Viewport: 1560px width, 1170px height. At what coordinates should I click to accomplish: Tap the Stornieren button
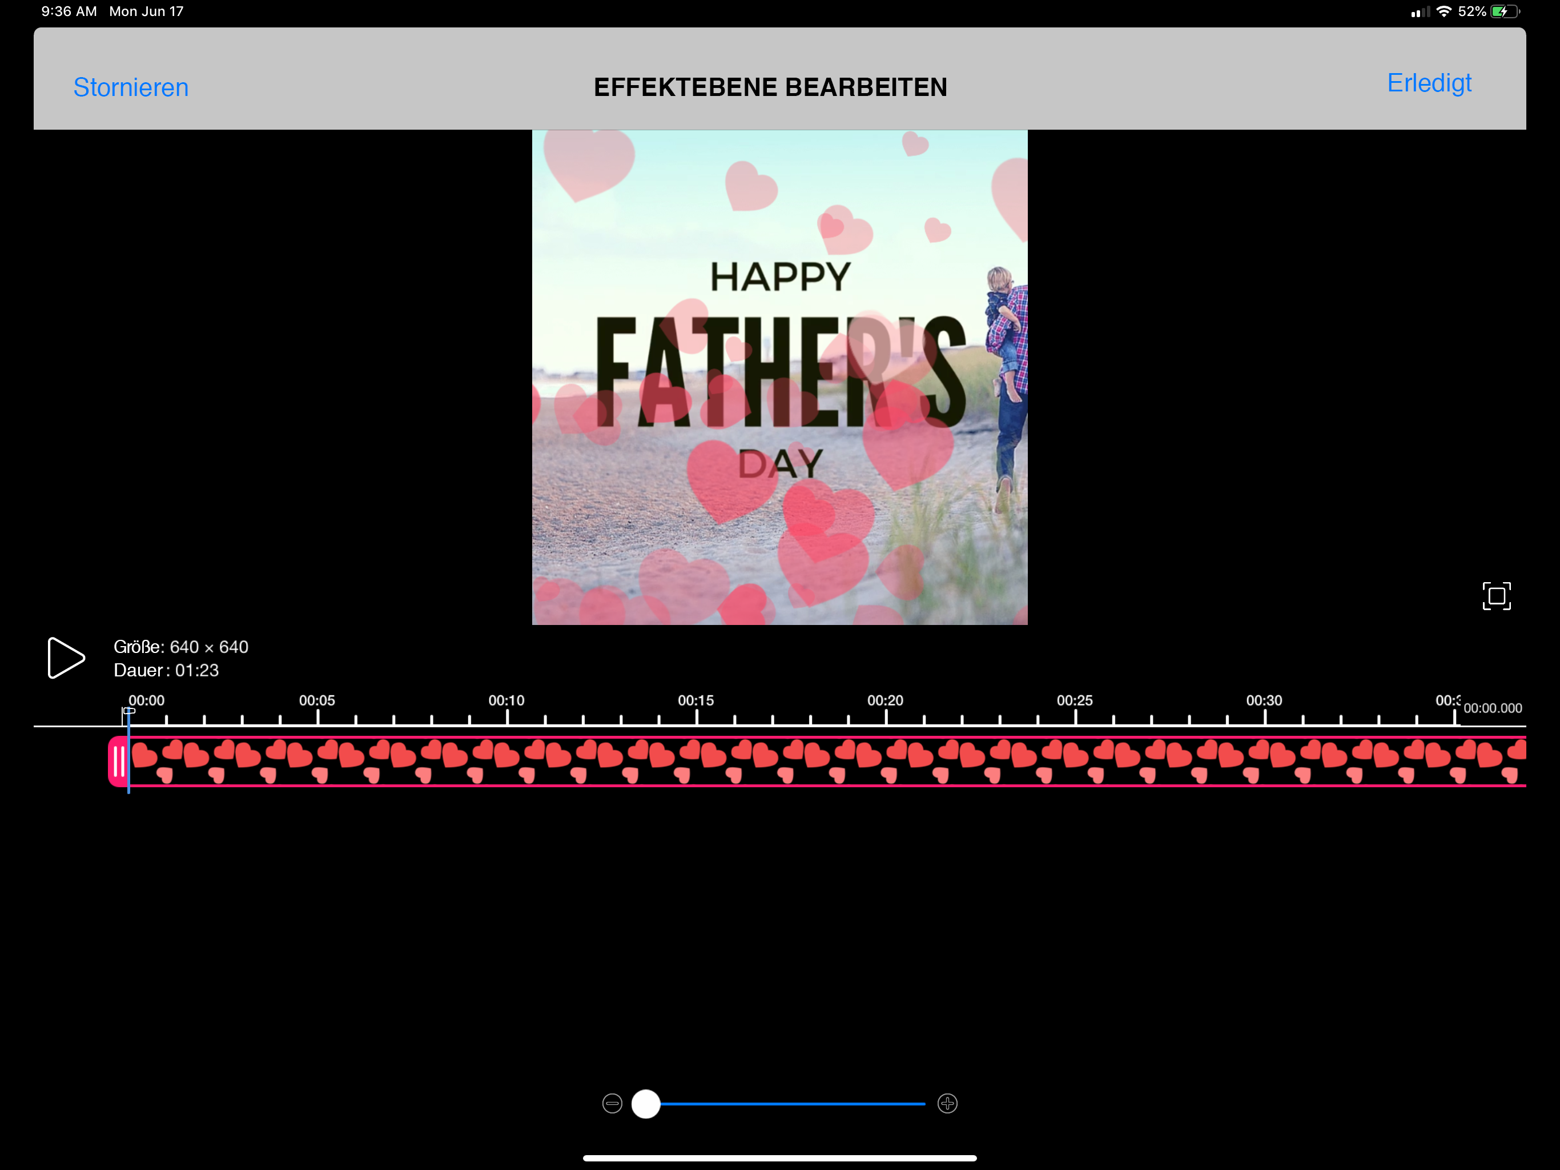pos(130,87)
